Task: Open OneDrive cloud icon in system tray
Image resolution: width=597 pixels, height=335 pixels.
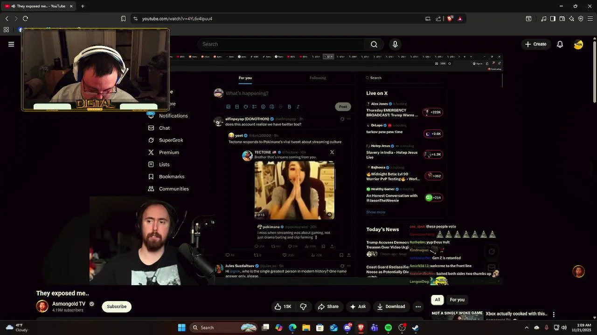Action: pos(536,328)
